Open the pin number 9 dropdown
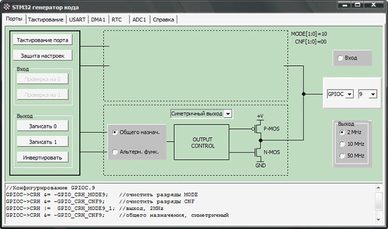This screenshot has height=229, width=388. click(x=373, y=94)
